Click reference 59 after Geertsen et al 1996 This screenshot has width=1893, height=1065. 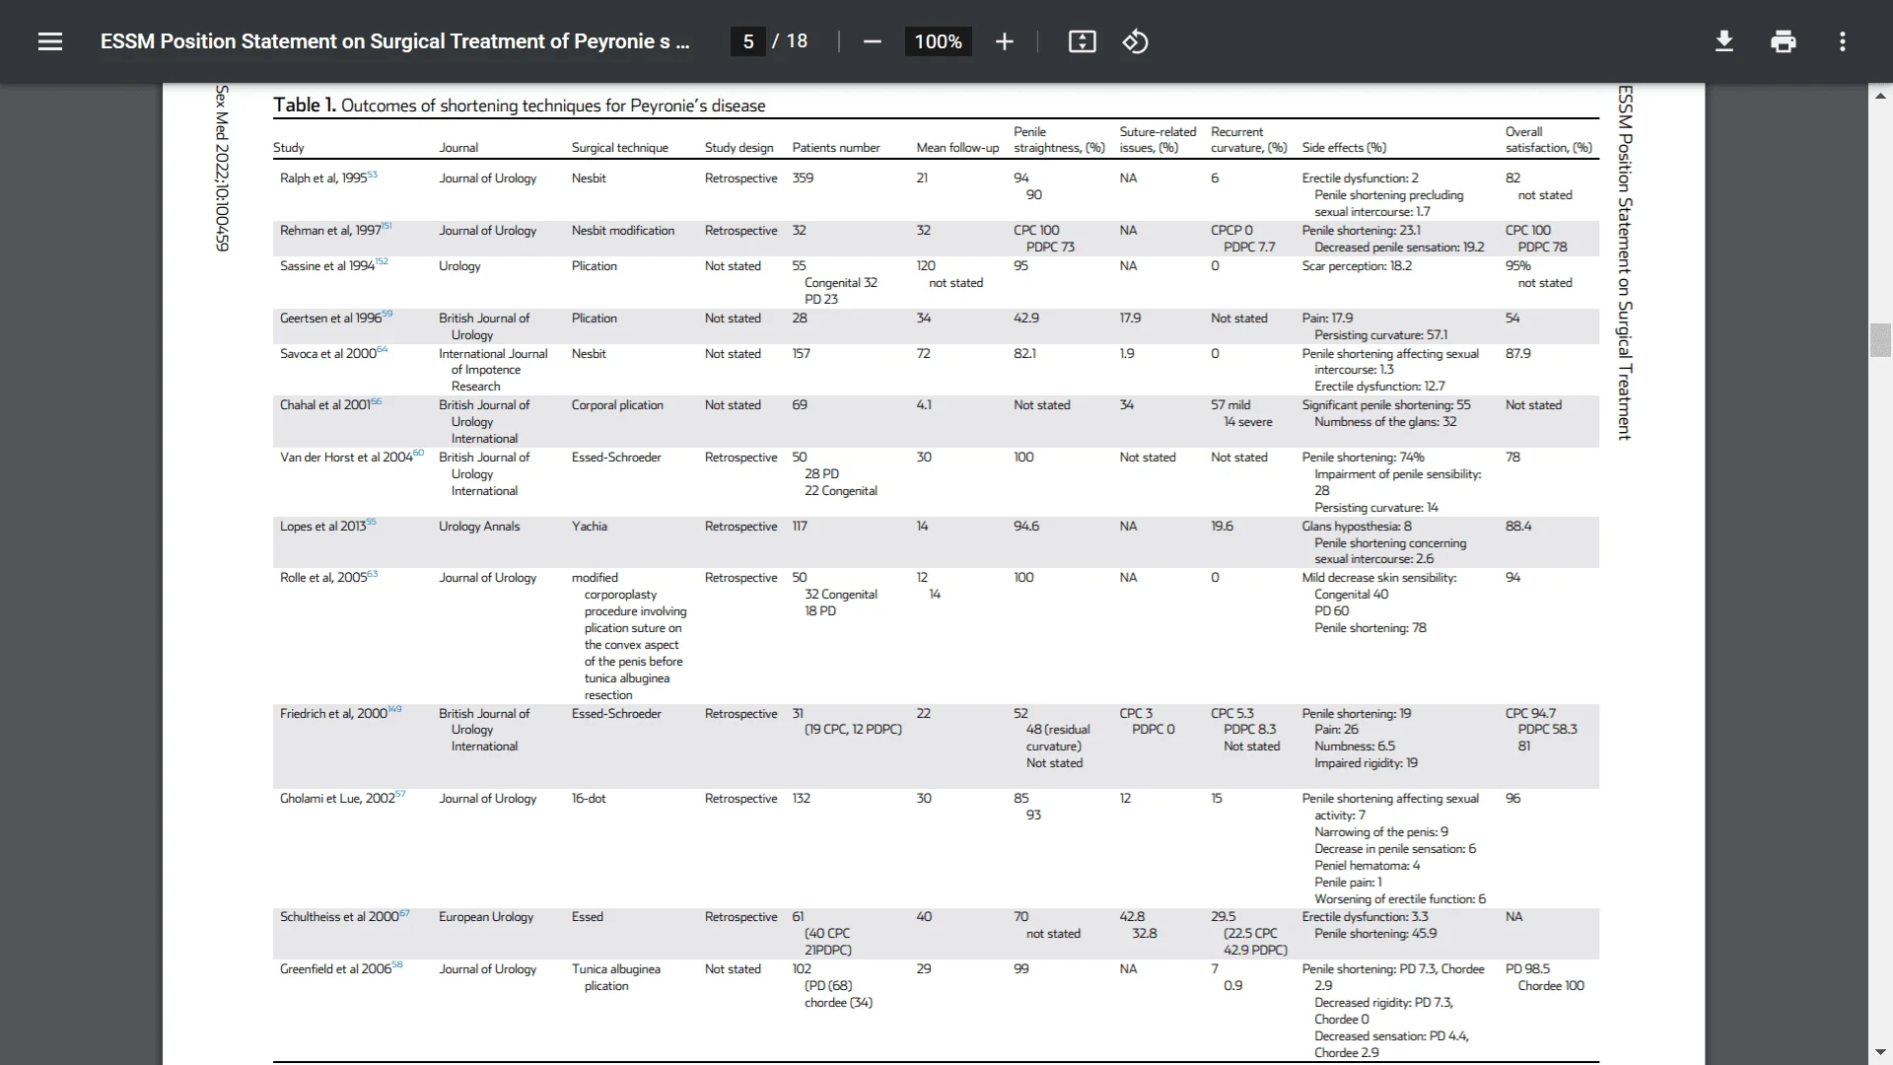(x=387, y=314)
